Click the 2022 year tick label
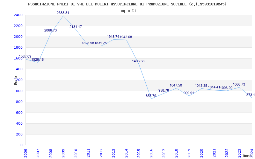 point(227,153)
